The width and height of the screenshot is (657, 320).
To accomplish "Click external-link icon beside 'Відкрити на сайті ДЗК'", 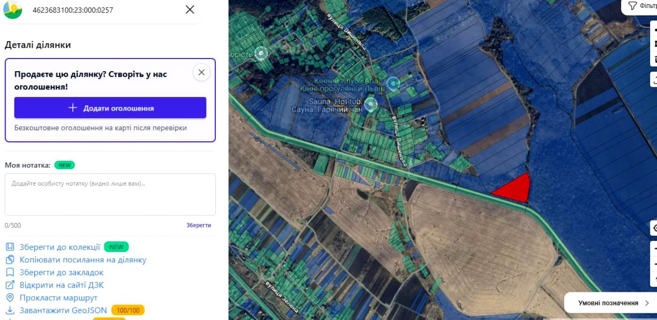I will (x=10, y=285).
